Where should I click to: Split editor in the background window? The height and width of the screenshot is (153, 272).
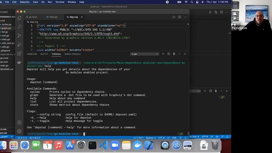tap(221, 12)
